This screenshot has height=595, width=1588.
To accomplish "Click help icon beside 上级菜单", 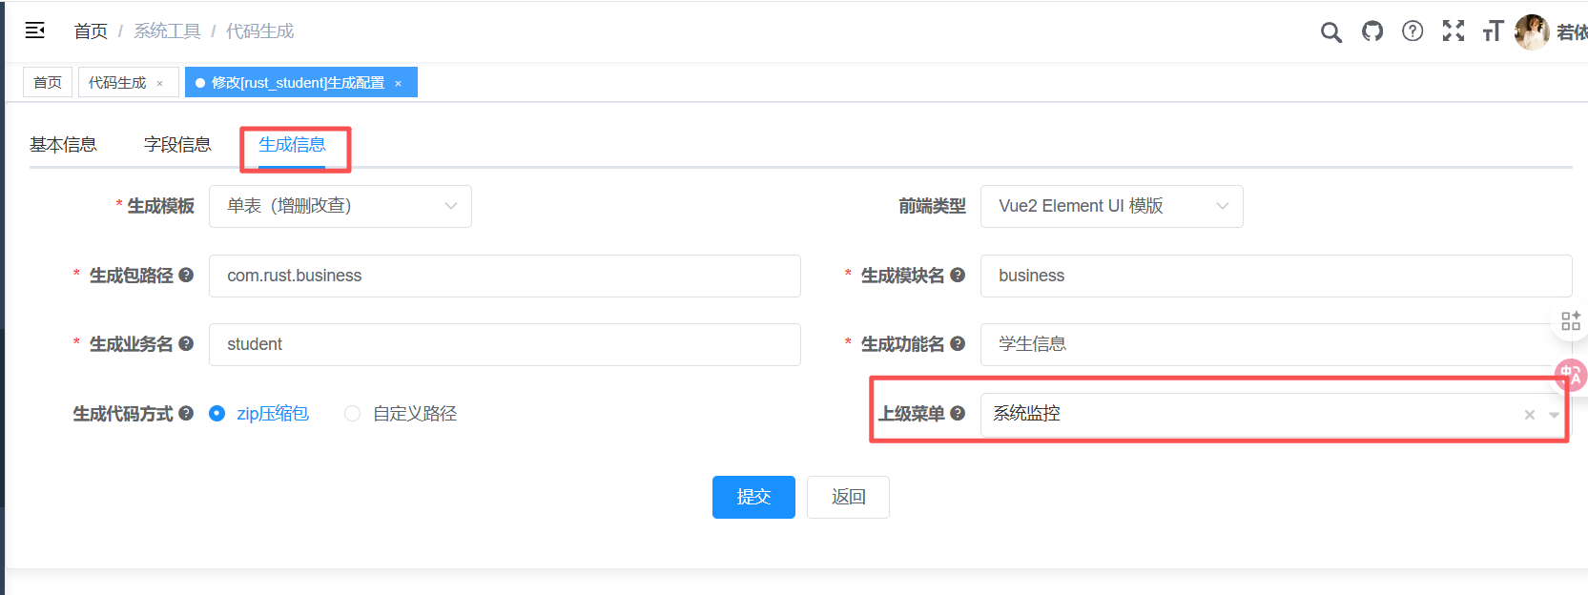I will point(958,413).
